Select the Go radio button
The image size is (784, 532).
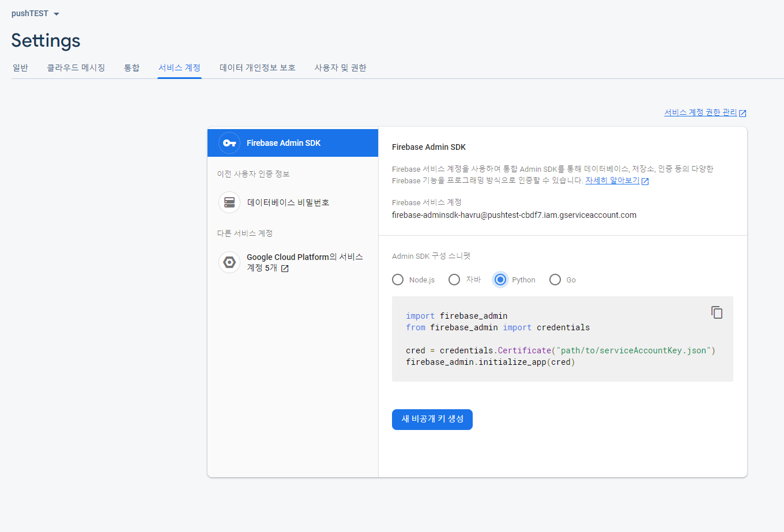coord(555,280)
